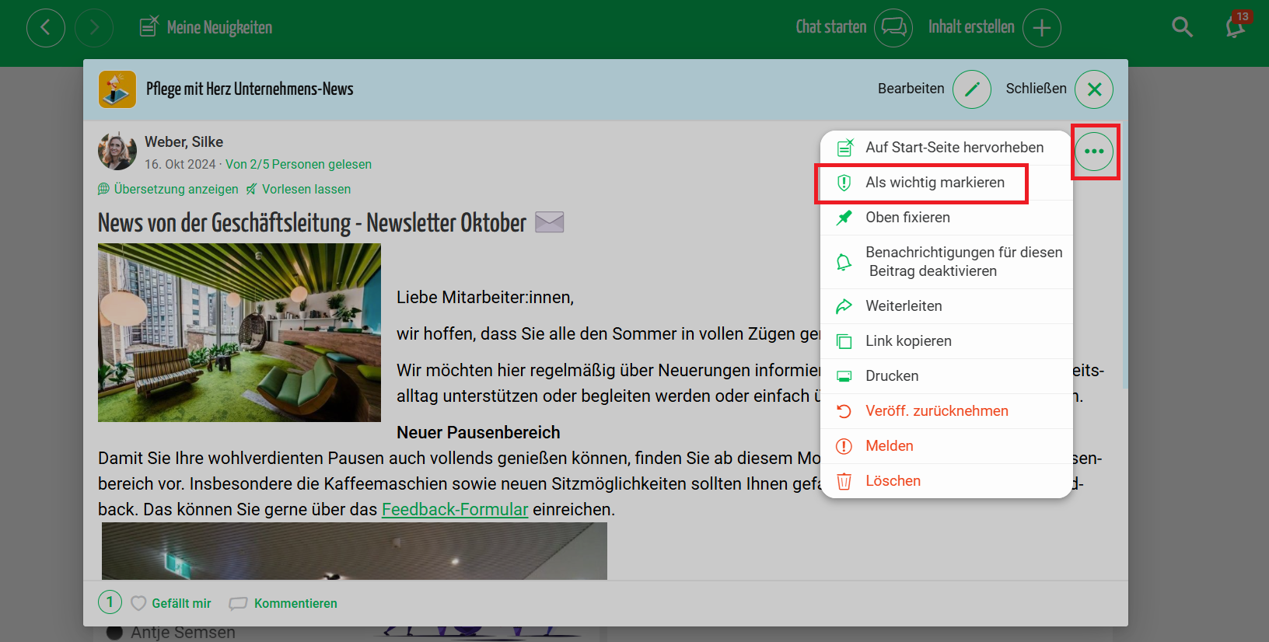This screenshot has height=642, width=1269.
Task: Open the Feedback-Formular link
Action: [455, 510]
